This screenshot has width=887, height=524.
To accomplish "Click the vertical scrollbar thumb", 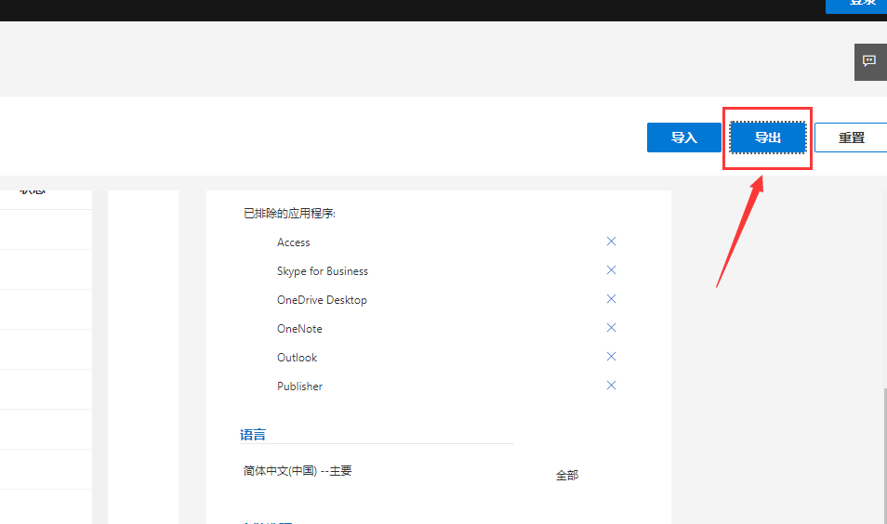I will (x=885, y=455).
